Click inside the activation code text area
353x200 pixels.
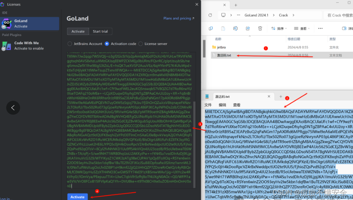click(129, 120)
